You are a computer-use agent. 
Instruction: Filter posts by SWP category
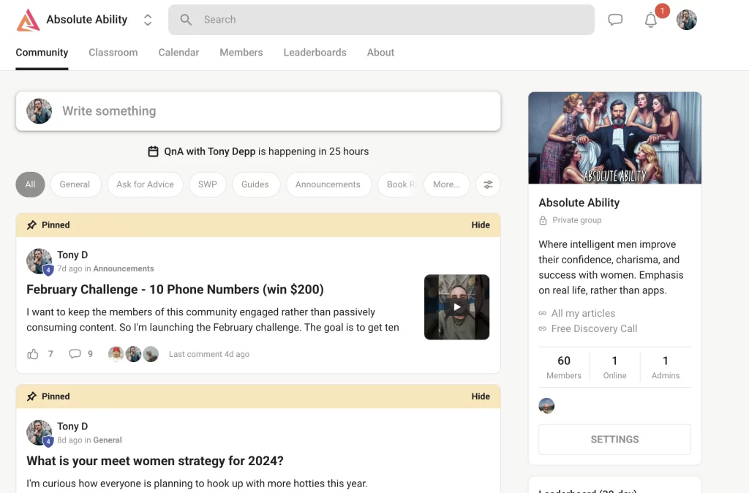coord(207,184)
